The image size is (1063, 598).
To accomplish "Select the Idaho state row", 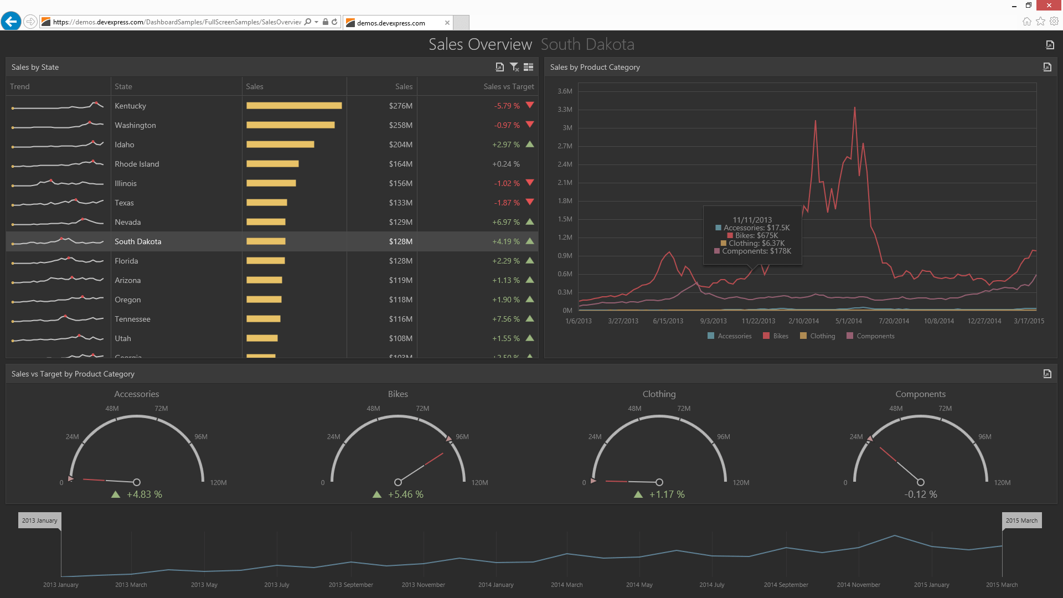I will click(272, 145).
